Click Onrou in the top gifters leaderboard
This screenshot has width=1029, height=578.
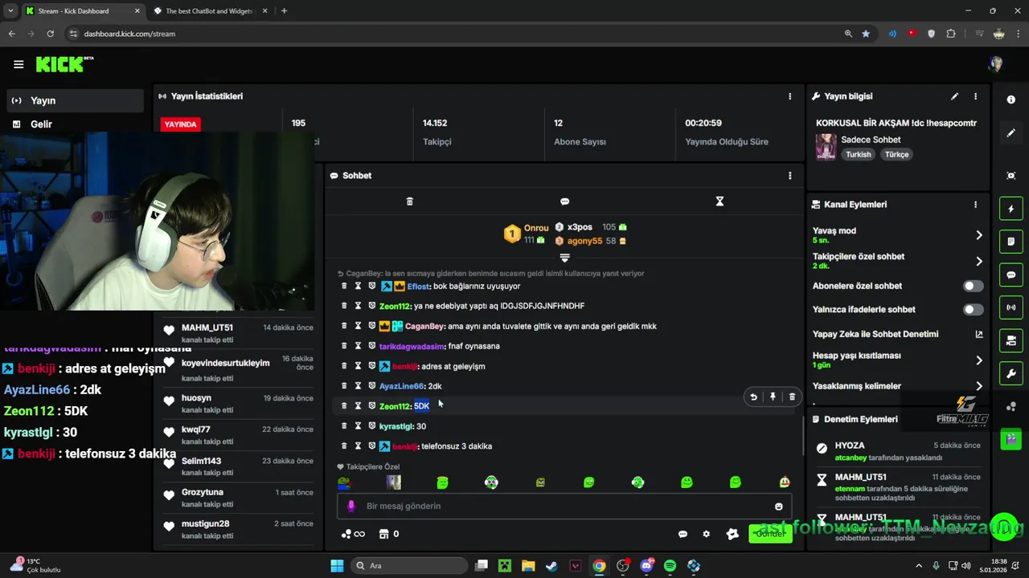coord(536,228)
